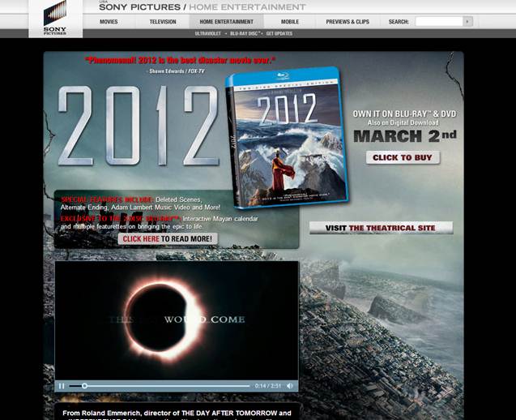
Task: Open Previews & Clips menu
Action: tap(348, 22)
